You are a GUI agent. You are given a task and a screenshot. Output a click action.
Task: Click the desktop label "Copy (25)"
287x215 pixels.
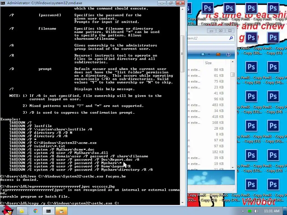(209, 200)
